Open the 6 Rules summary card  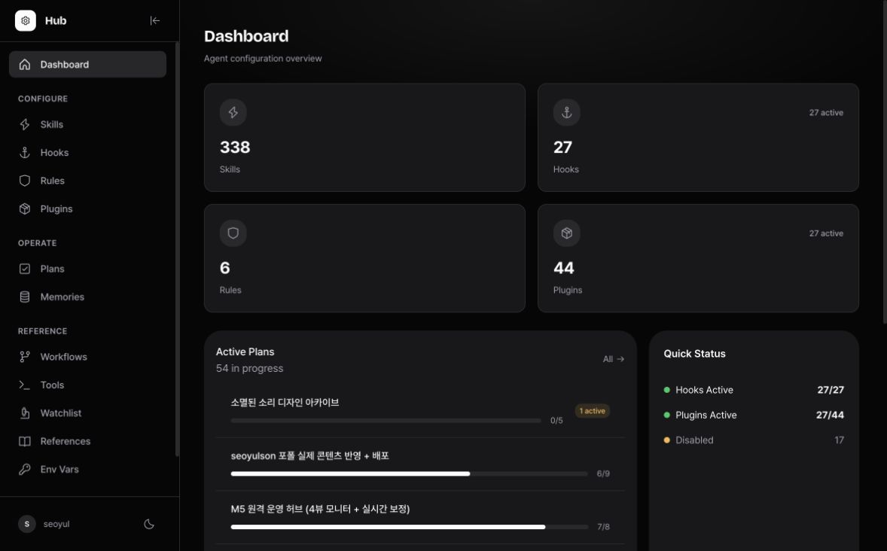click(364, 258)
